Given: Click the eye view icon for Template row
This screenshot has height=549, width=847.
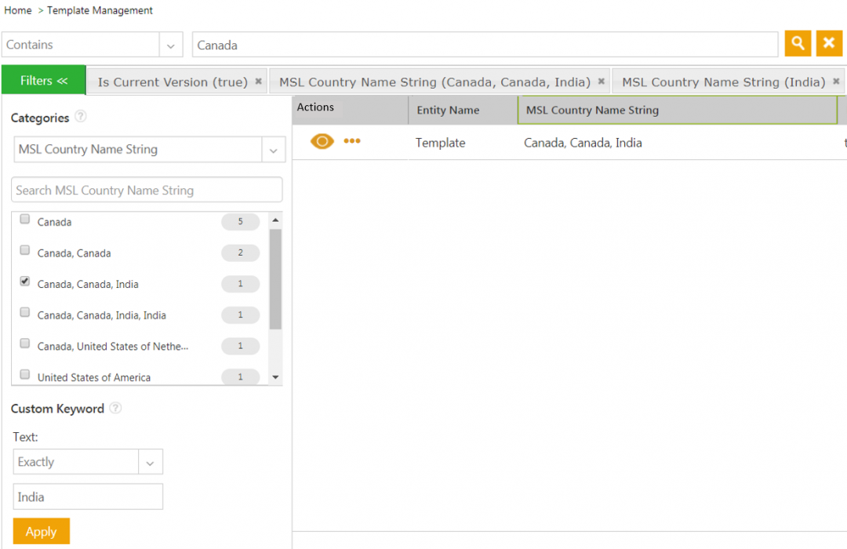Looking at the screenshot, I should pyautogui.click(x=322, y=141).
